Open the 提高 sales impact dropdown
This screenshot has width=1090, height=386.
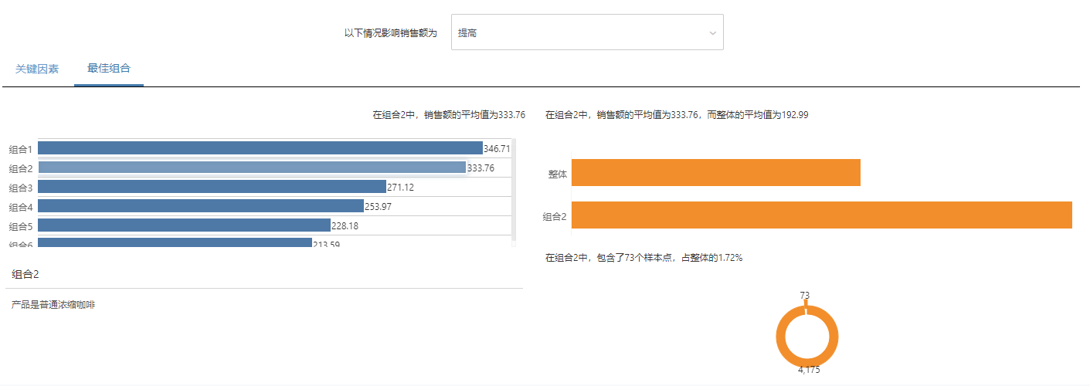(x=587, y=32)
